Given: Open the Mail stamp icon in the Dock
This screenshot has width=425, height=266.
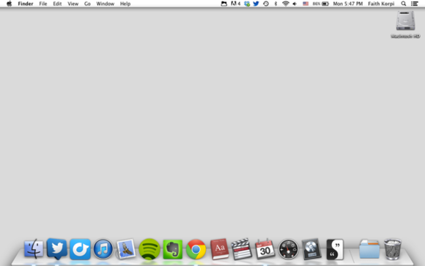Looking at the screenshot, I should (126, 248).
